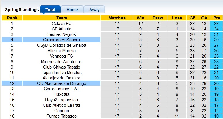Click the CD Alacranes de Durango row
Image resolution: width=223 pixels, height=119 pixels.
pos(61,83)
